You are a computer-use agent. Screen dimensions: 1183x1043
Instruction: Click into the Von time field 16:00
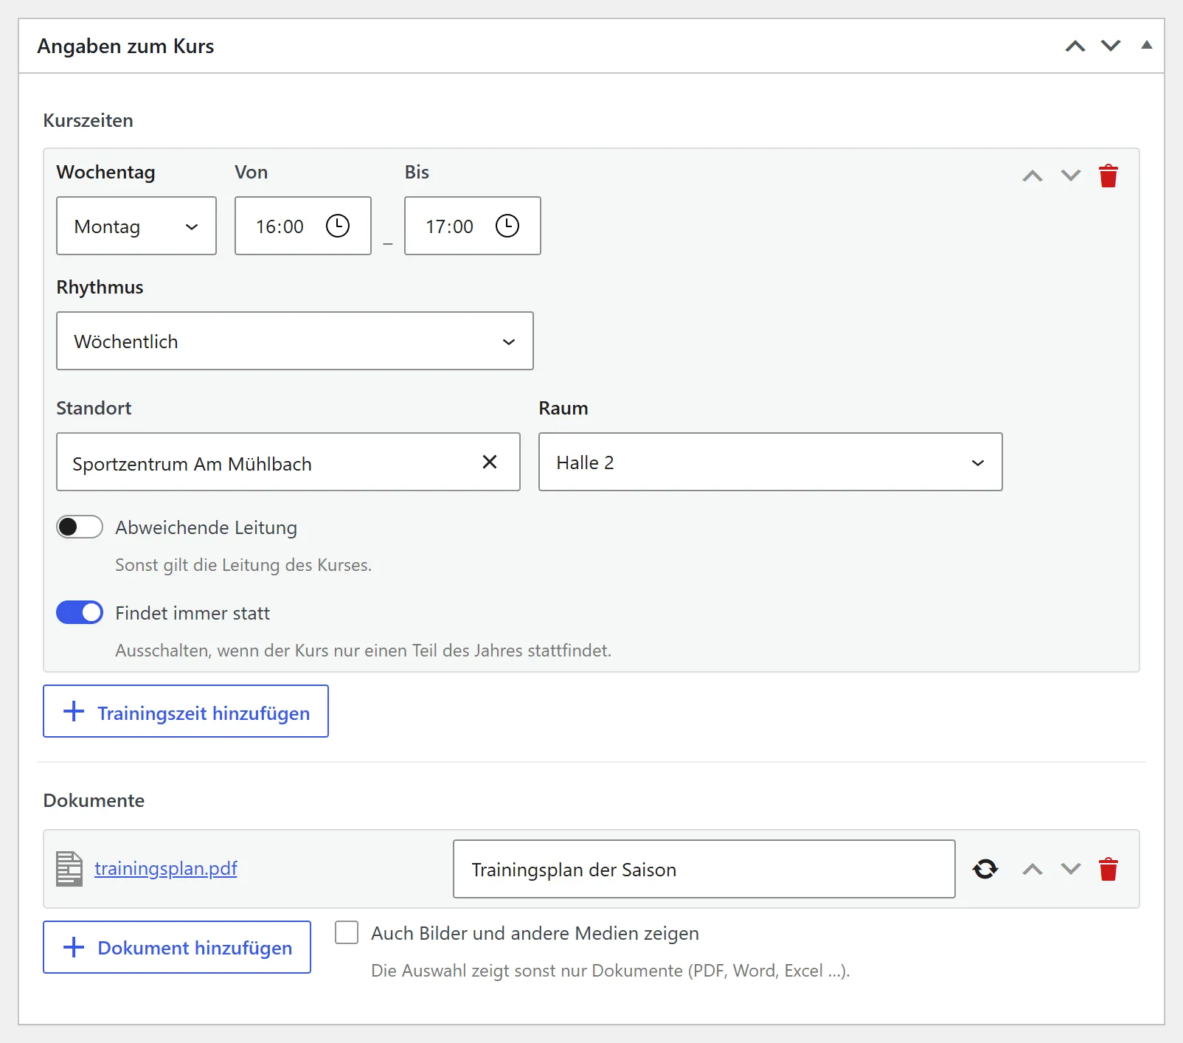[303, 226]
